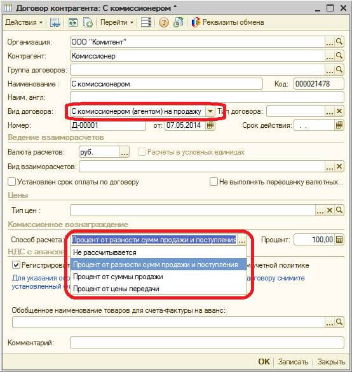Click the Help question mark toolbar icon

(x=163, y=22)
